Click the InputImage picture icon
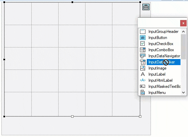This screenshot has height=137, width=188. (x=143, y=68)
